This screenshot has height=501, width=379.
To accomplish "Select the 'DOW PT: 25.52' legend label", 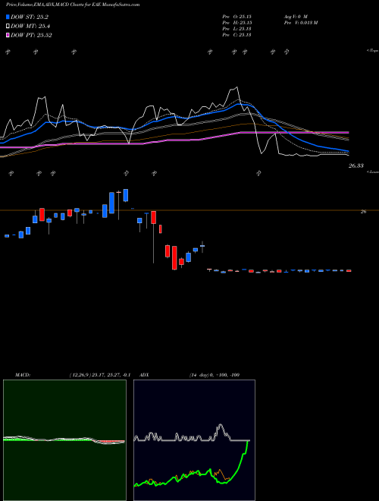I will [x=31, y=35].
